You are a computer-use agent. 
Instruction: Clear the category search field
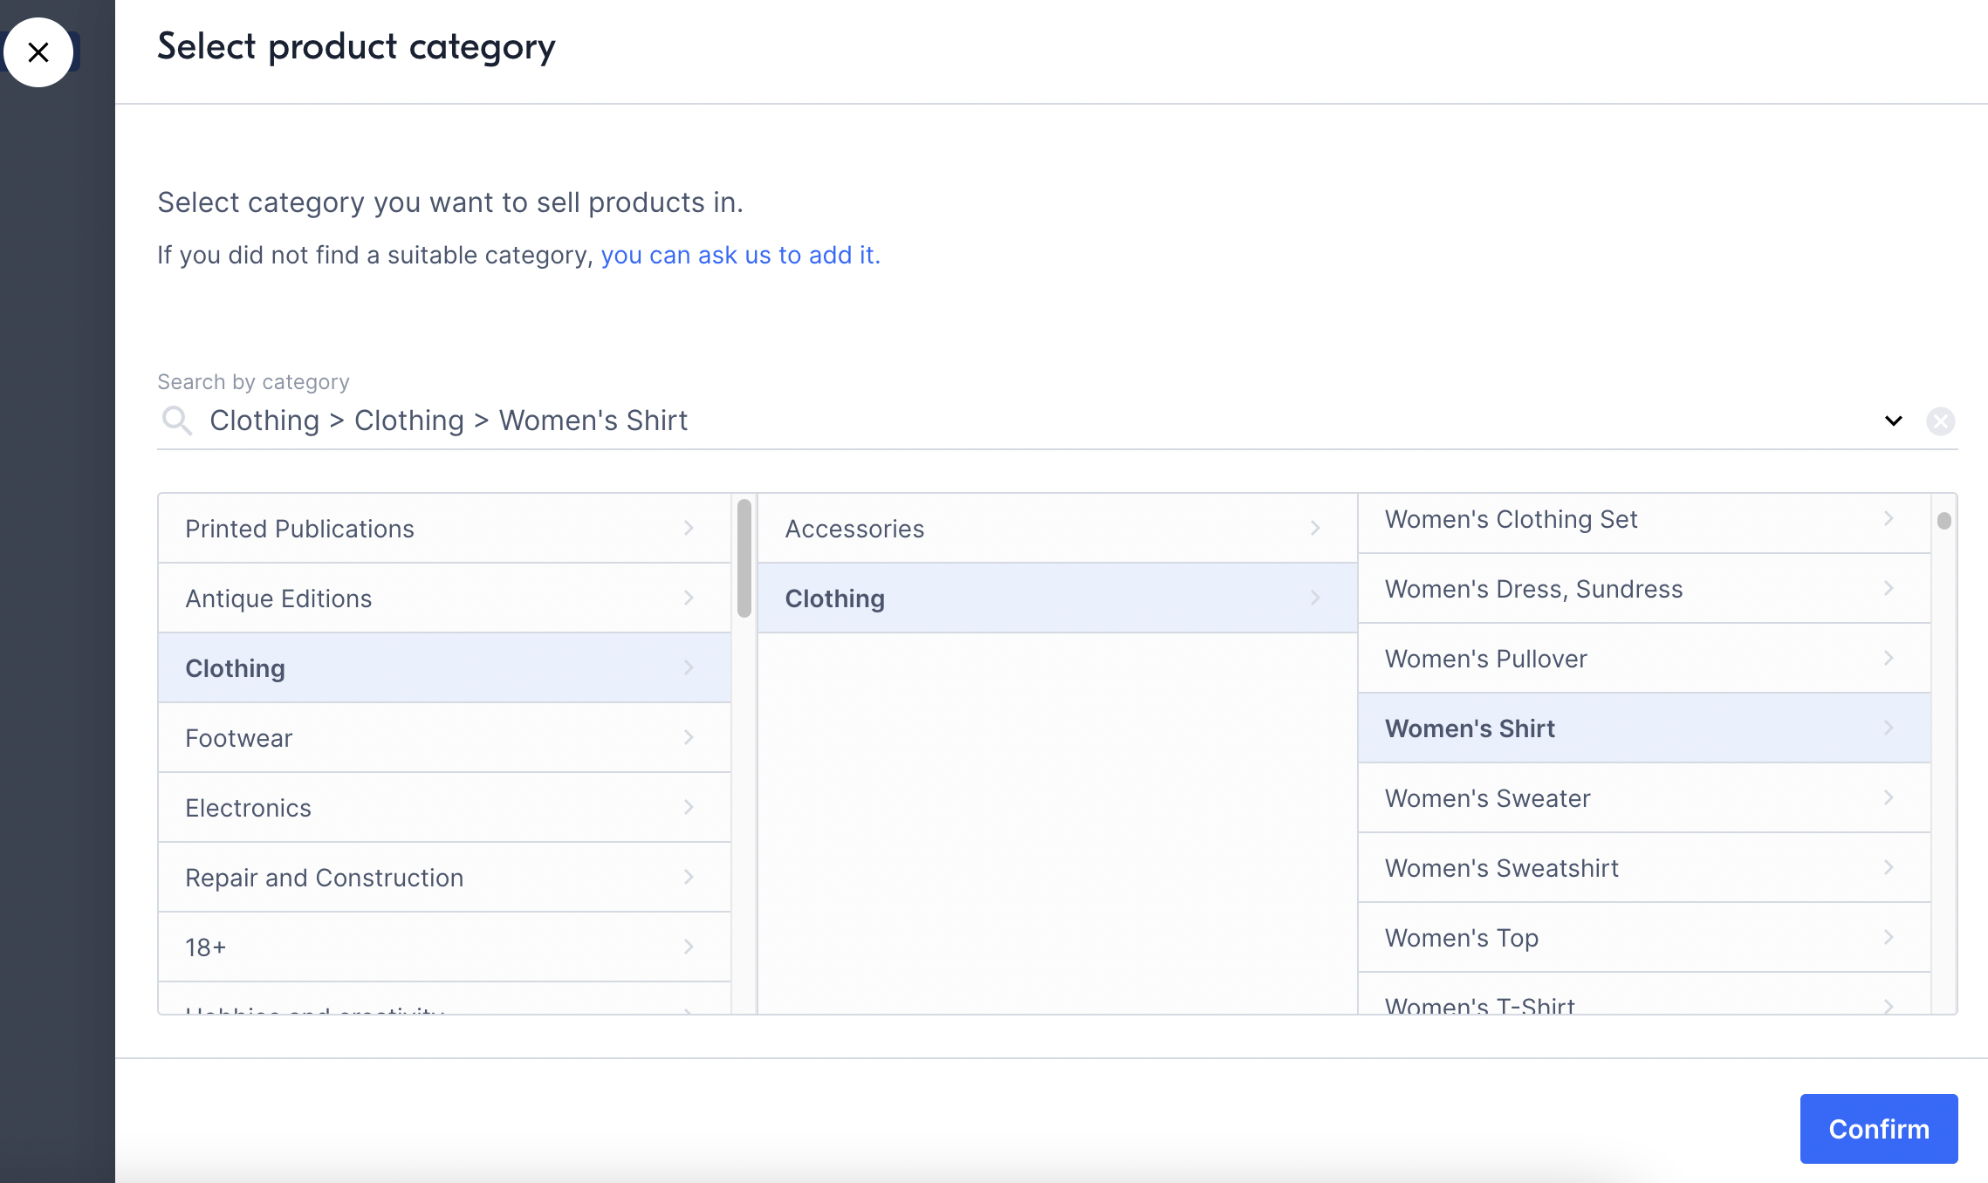(x=1940, y=421)
